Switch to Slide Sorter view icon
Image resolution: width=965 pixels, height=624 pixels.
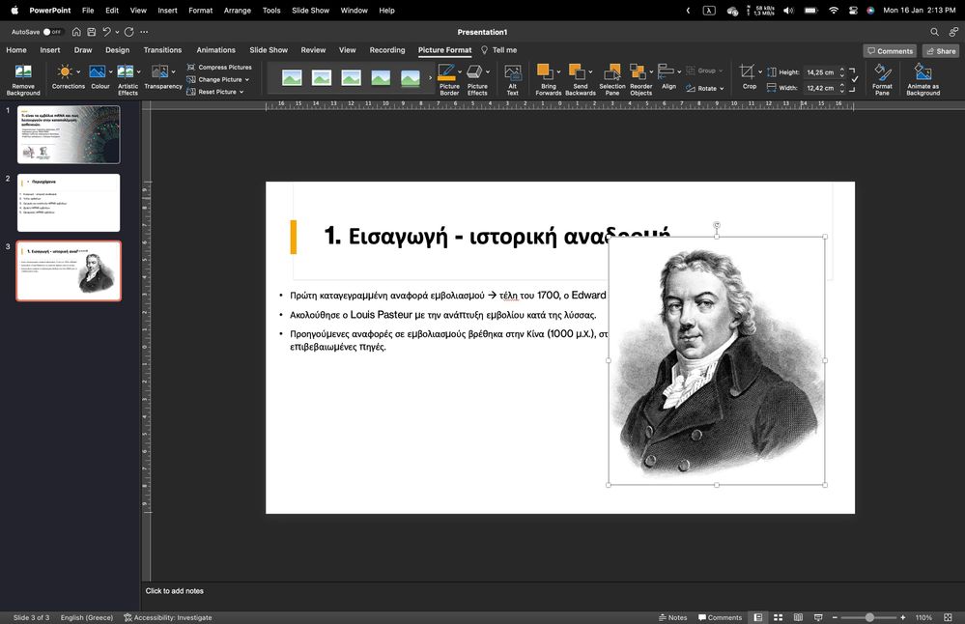(x=778, y=617)
